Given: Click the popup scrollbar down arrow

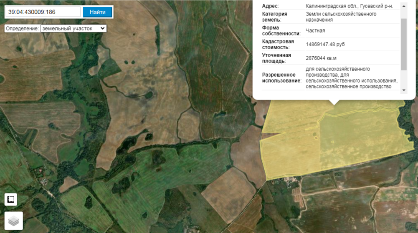Looking at the screenshot, I should click(403, 90).
